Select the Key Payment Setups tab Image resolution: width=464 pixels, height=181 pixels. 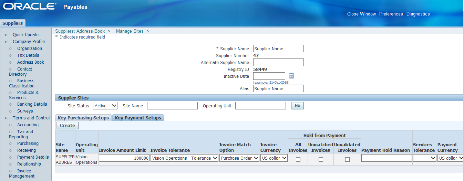coord(138,118)
